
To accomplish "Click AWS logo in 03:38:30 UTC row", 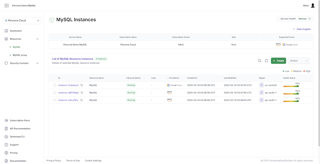I will (x=169, y=92).
